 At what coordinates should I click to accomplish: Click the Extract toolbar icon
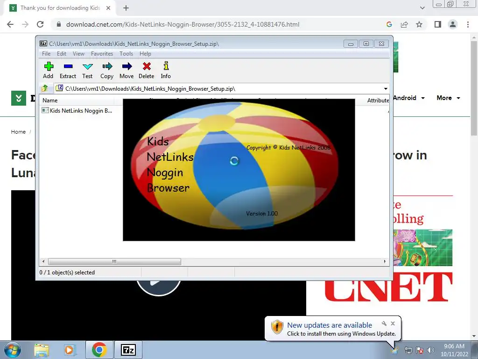[68, 70]
